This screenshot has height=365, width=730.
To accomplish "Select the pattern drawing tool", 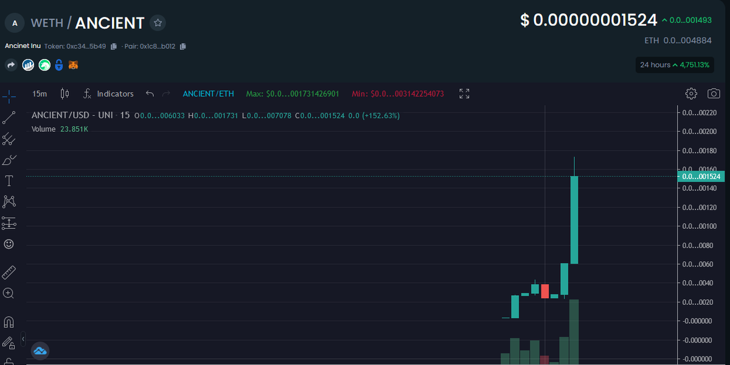I will [x=9, y=201].
